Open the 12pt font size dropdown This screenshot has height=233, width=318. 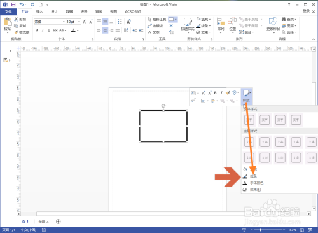[79, 22]
